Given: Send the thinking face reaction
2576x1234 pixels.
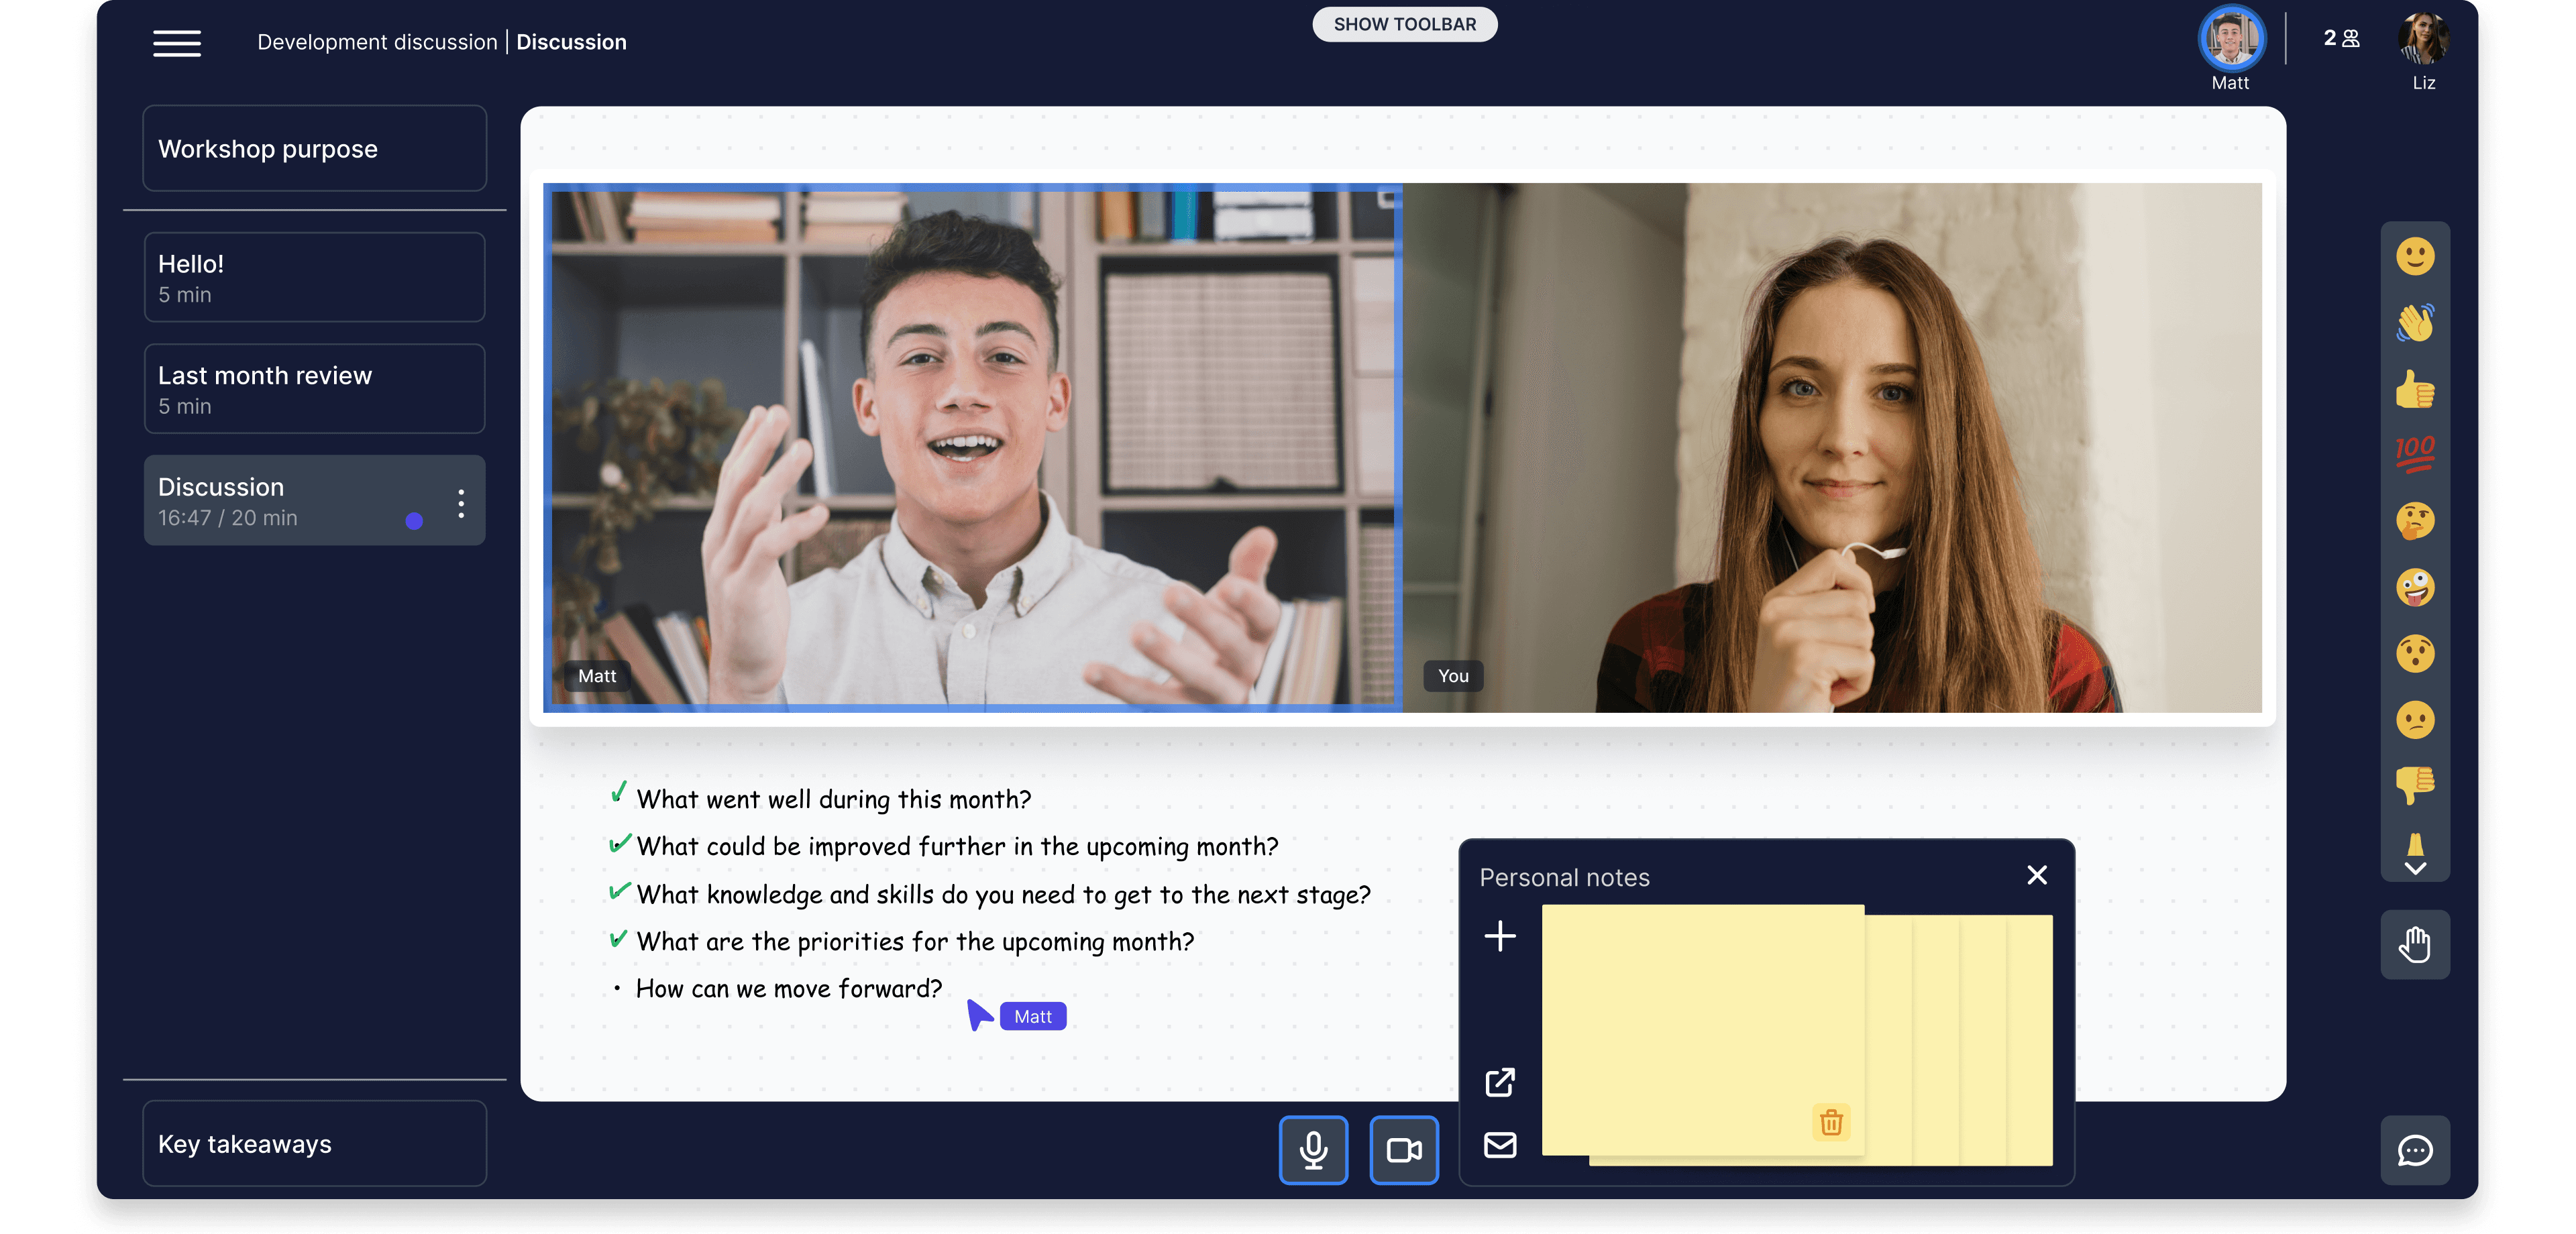Looking at the screenshot, I should pos(2414,521).
